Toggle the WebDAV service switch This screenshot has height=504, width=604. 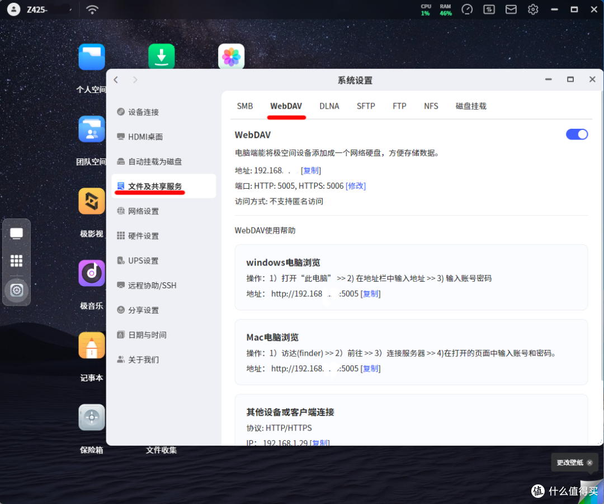[577, 134]
